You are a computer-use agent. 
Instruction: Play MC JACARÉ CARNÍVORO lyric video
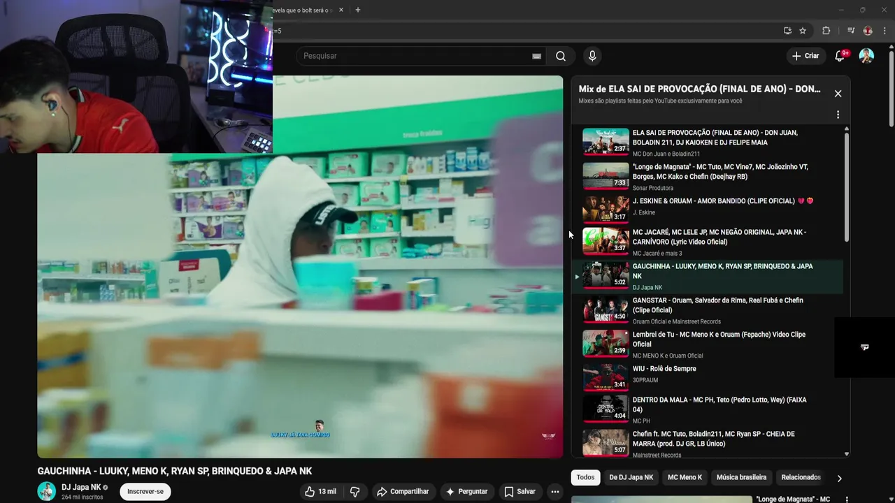(x=706, y=241)
